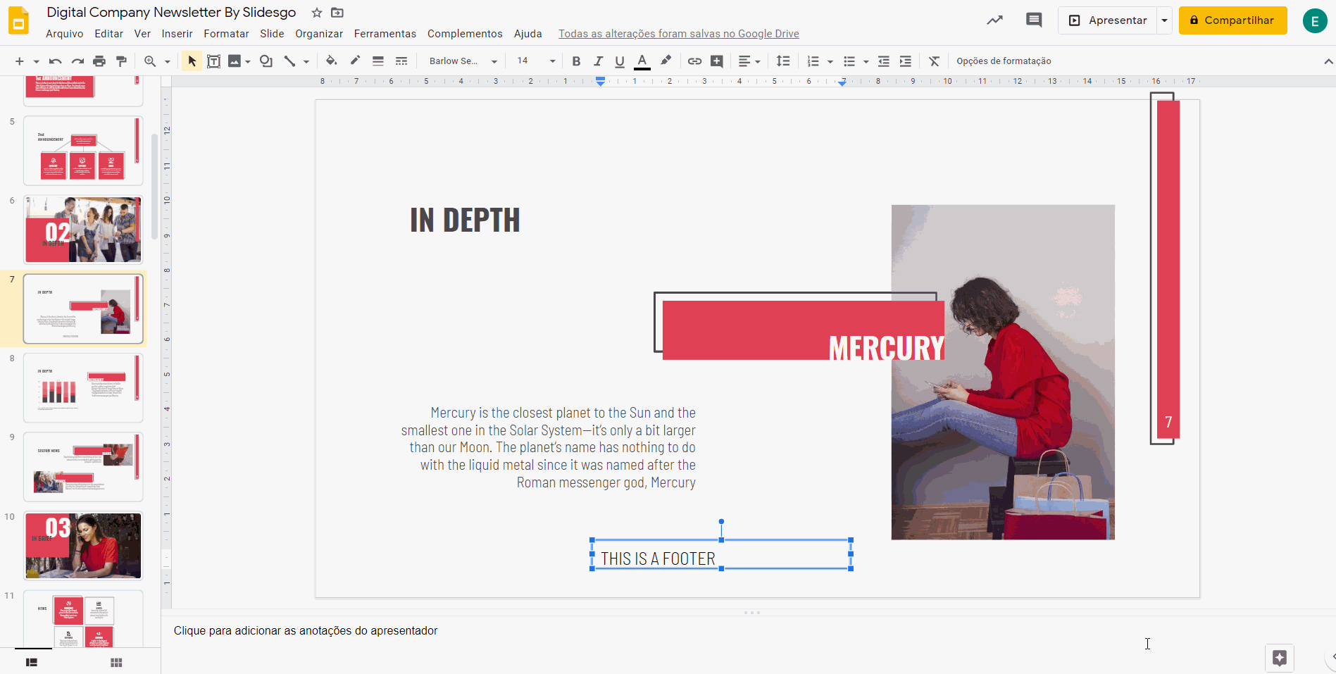Click the new slide plus icon
The image size is (1336, 674).
coord(19,61)
